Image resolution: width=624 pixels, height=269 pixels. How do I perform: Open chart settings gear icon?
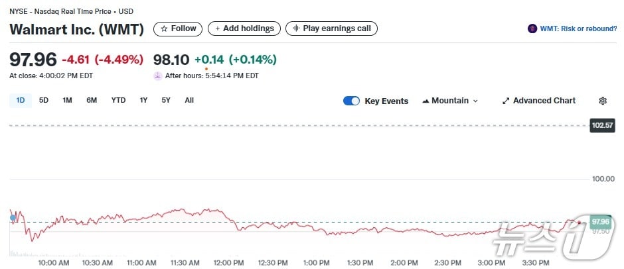tap(603, 101)
